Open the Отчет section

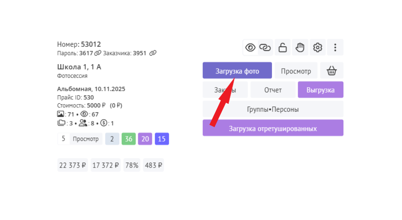[x=273, y=90]
